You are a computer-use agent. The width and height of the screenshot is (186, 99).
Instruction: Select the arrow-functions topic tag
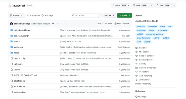(143, 38)
